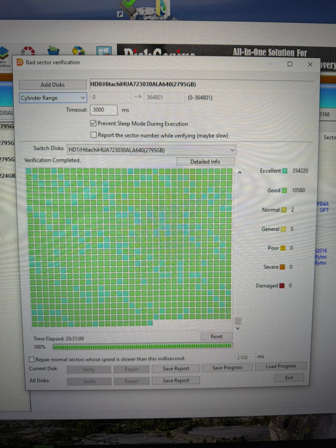Click the end cylinder field showing 364801
The image size is (336, 448).
pos(164,97)
